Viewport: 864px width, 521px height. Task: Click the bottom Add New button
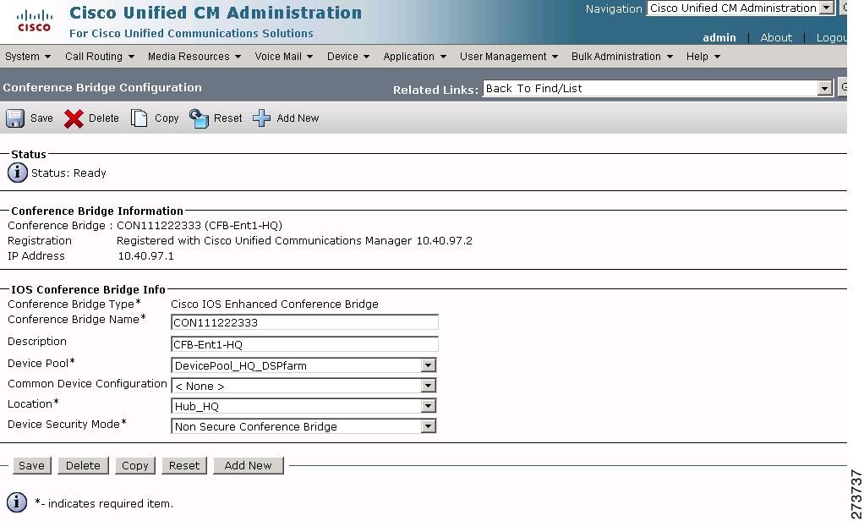[248, 465]
